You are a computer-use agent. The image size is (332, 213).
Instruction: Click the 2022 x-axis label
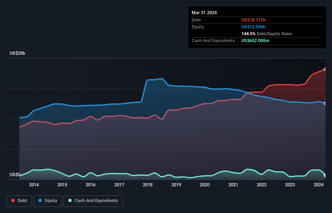(262, 185)
